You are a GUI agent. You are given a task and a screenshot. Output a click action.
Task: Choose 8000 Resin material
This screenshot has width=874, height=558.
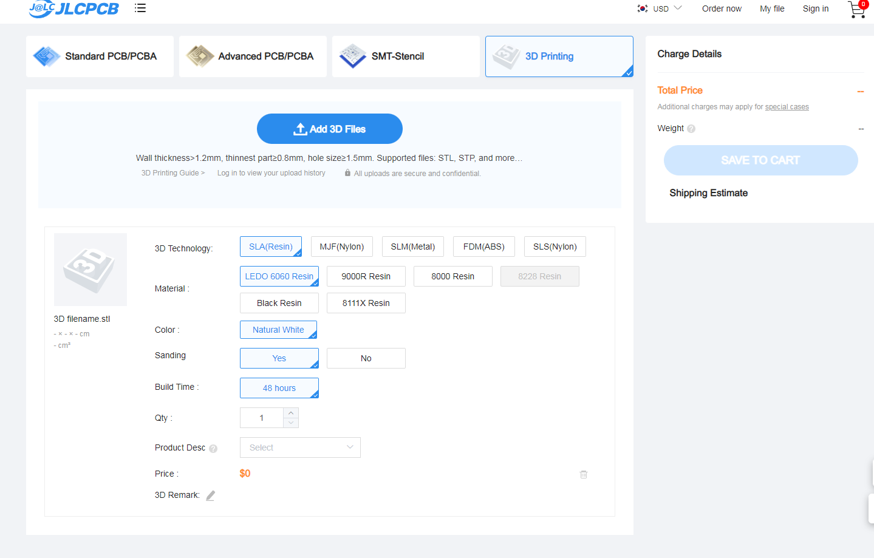[453, 276]
